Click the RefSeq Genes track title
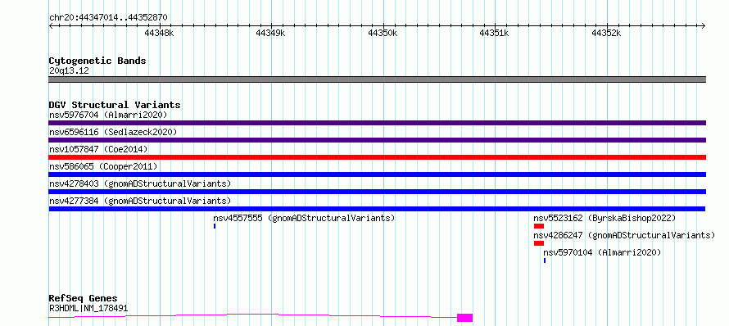 (x=83, y=298)
